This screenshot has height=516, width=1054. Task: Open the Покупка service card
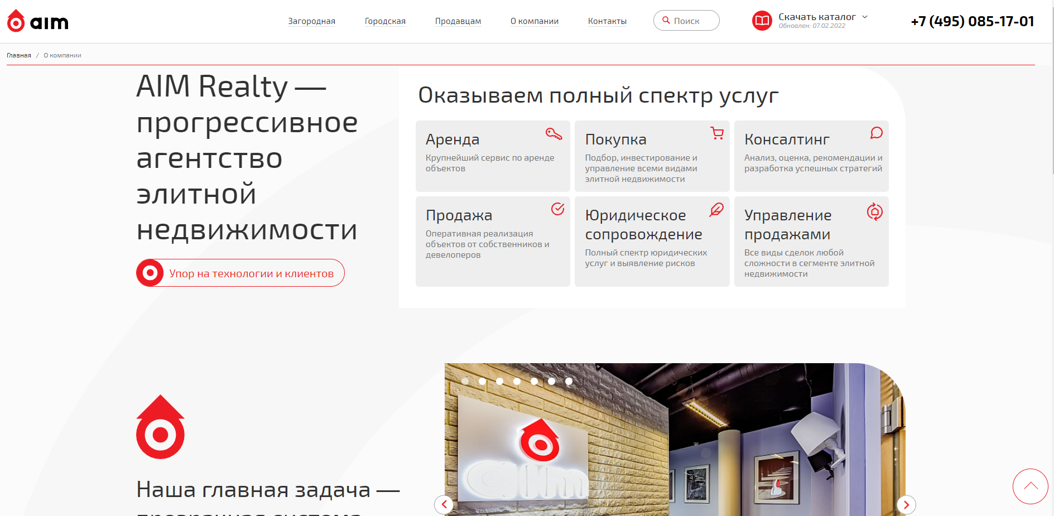coord(652,156)
